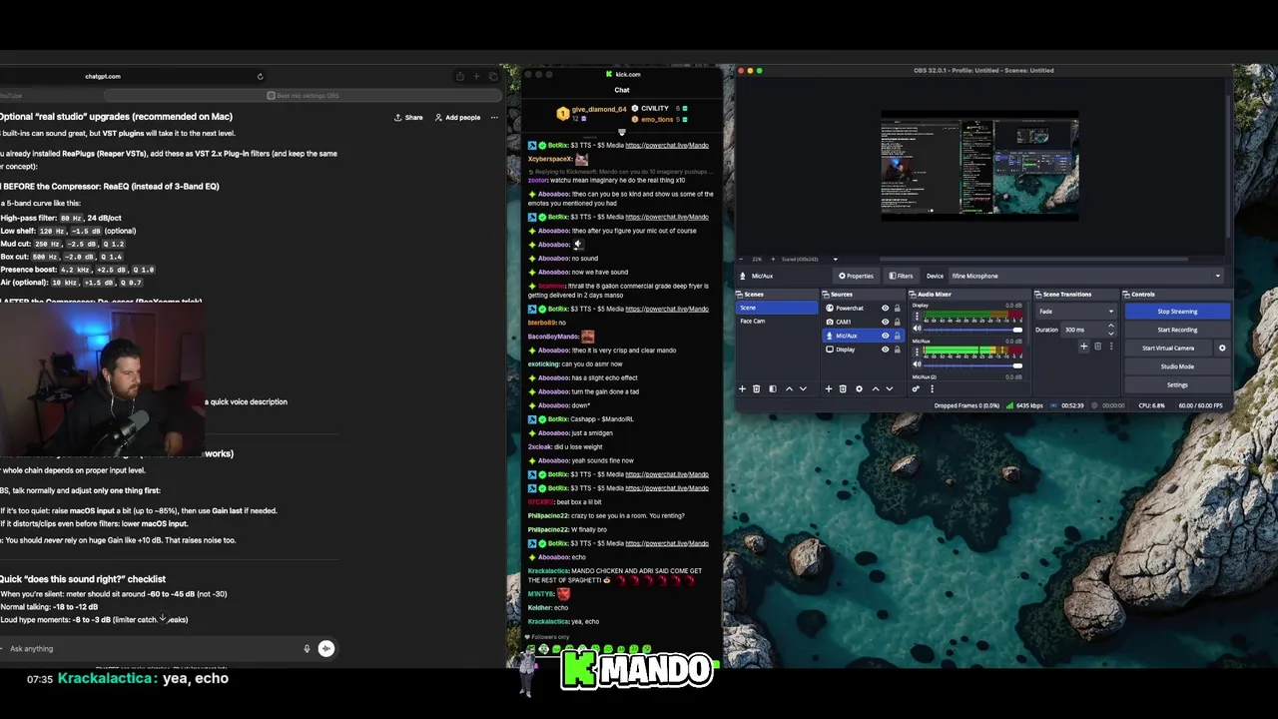Viewport: 1278px width, 719px height.
Task: Select the Scene entry in Scenes
Action: (x=776, y=308)
